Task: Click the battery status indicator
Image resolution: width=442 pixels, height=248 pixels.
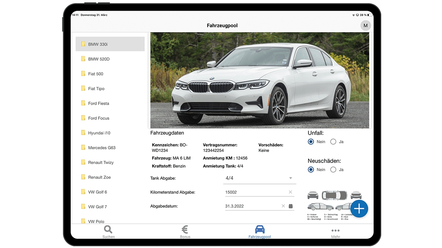Action: coord(369,15)
